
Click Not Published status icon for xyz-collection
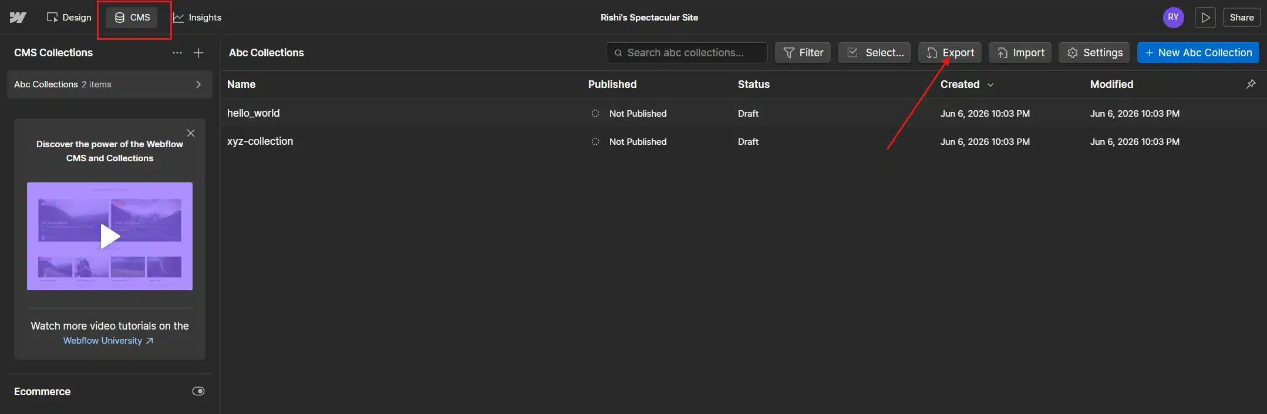point(595,141)
